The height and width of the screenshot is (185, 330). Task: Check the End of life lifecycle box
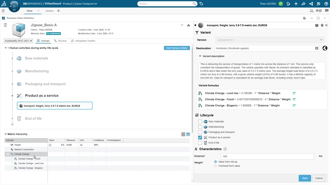coord(200,143)
